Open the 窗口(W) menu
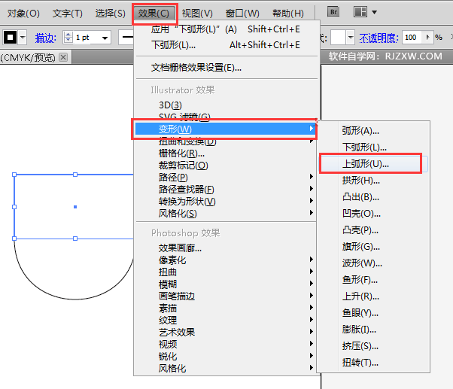Viewport: 453px width, 389px height. click(242, 14)
